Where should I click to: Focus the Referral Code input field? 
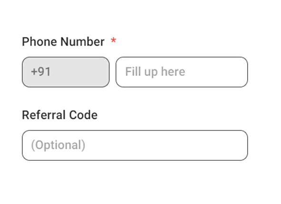135,145
